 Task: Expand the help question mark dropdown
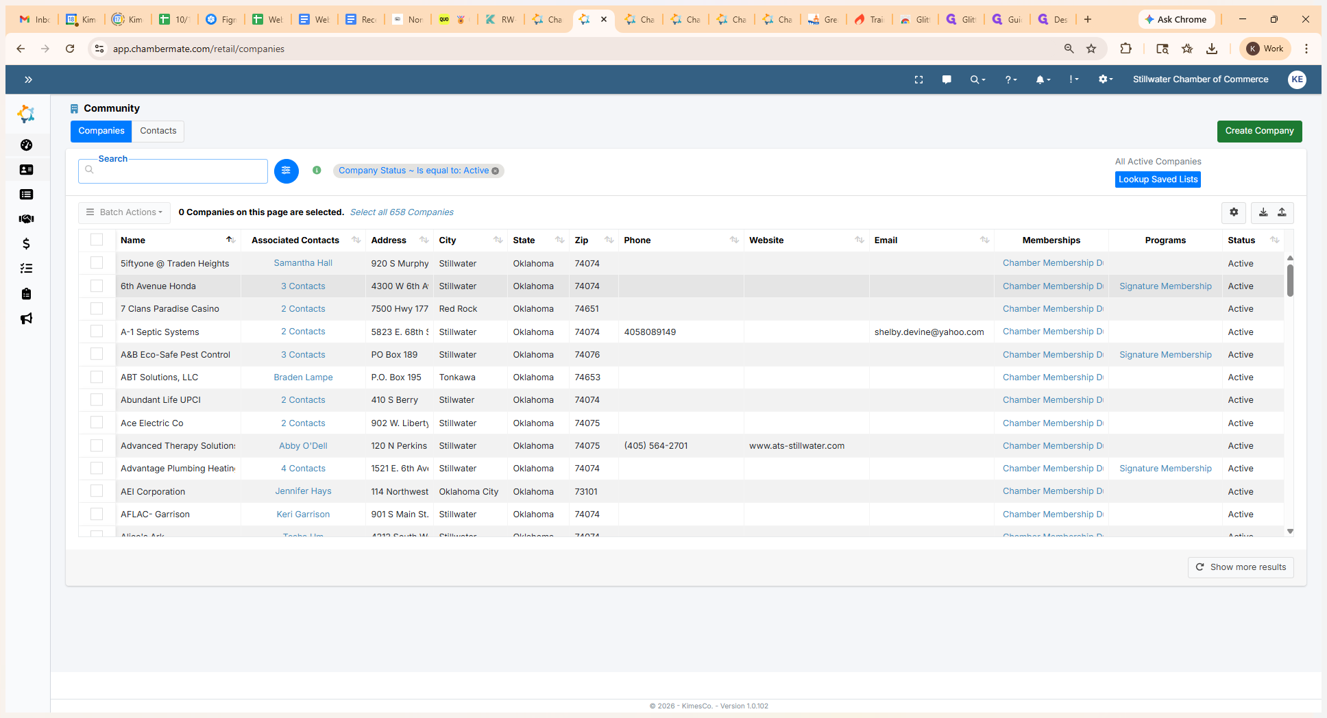point(1010,79)
